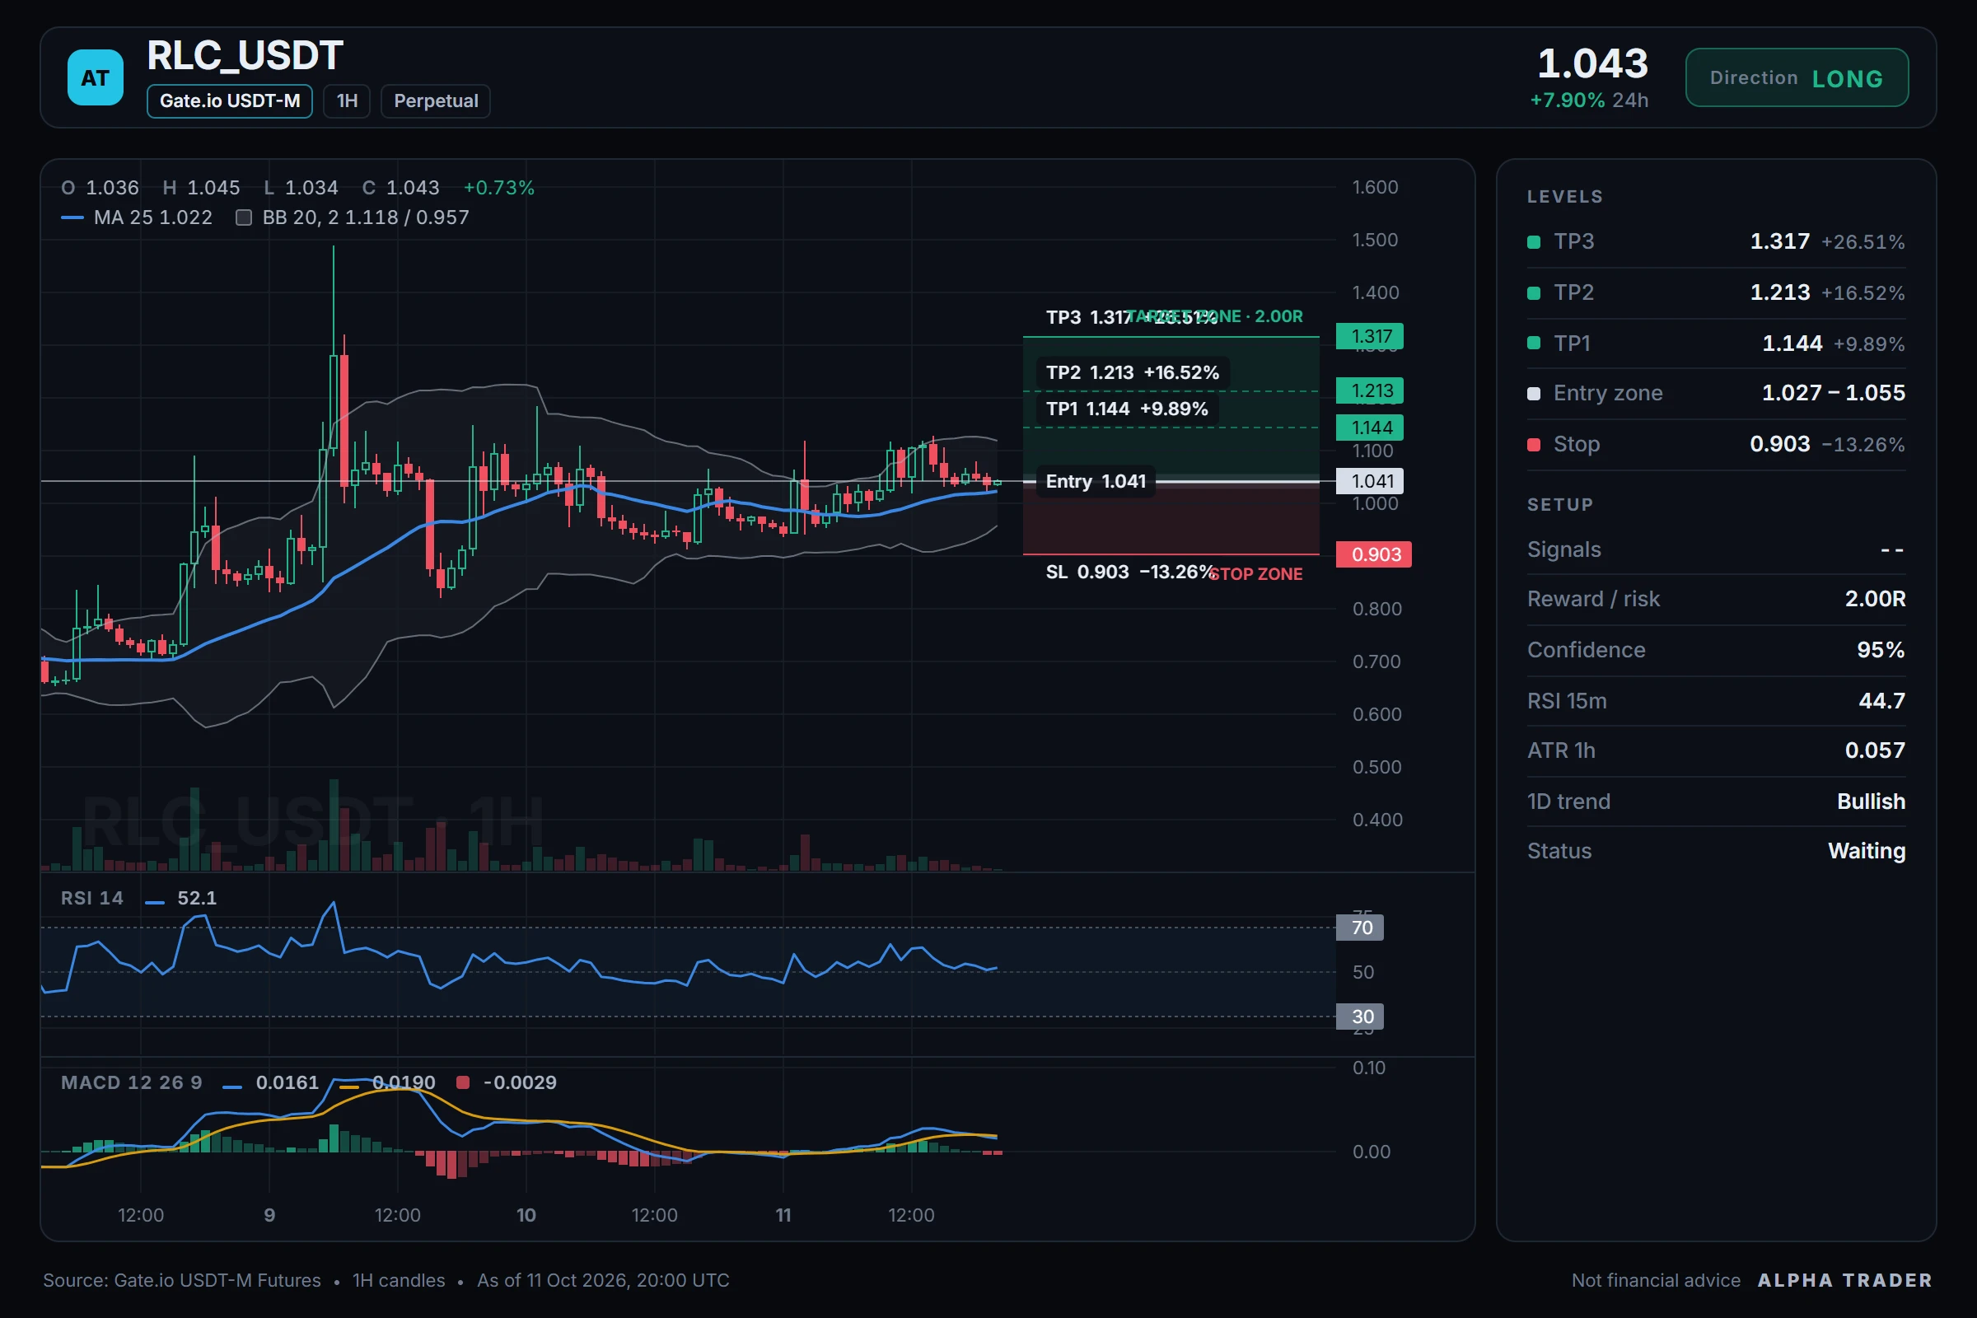The image size is (1977, 1318).
Task: Click the RSI 14 indicator legend
Action: [x=91, y=899]
